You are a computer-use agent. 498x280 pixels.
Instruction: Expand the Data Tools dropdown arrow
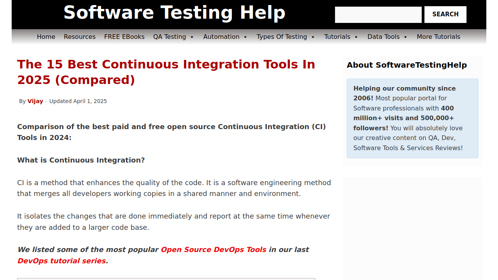coord(405,37)
